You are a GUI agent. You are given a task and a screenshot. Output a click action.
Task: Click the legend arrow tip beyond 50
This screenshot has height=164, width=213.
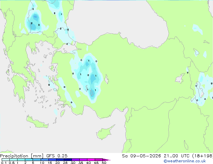(106, 160)
